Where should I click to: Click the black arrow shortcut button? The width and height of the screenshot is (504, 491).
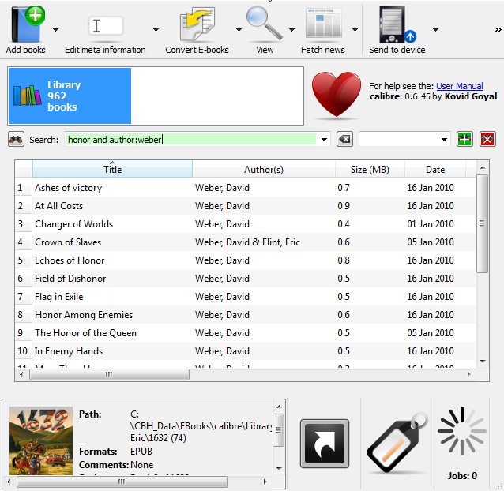click(325, 444)
